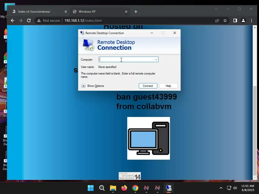The image size is (259, 194).
Task: Click the Help button
Action: (168, 86)
